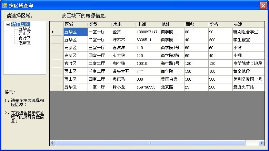Click the address cell 美国白宫

point(172,79)
